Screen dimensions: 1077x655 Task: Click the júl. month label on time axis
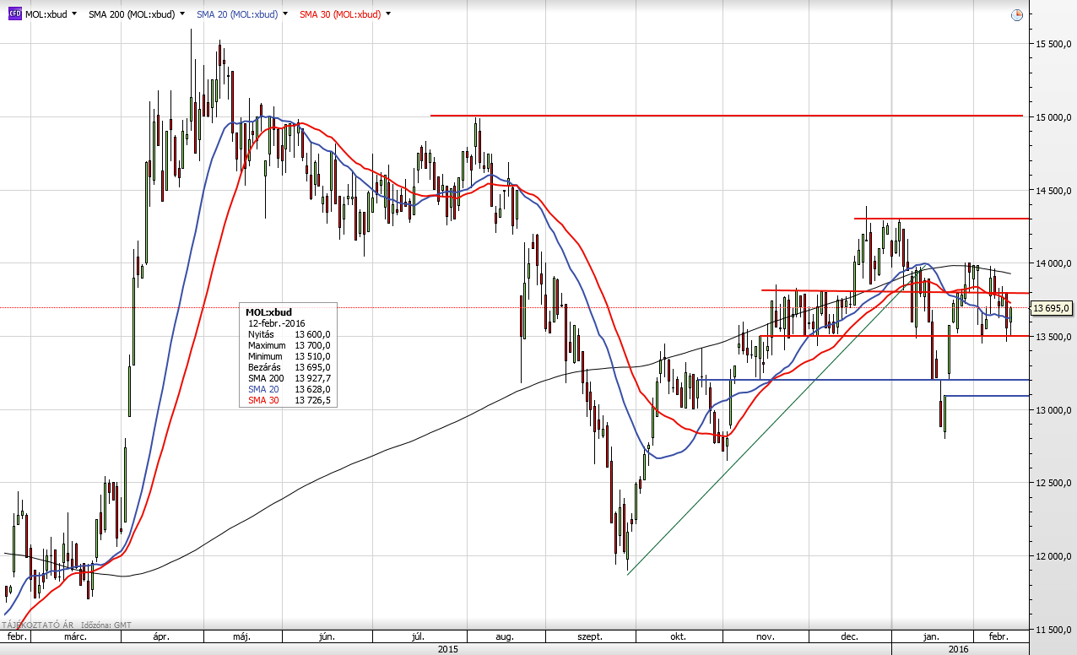coord(419,638)
